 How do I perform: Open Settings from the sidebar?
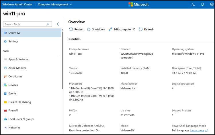(31, 41)
